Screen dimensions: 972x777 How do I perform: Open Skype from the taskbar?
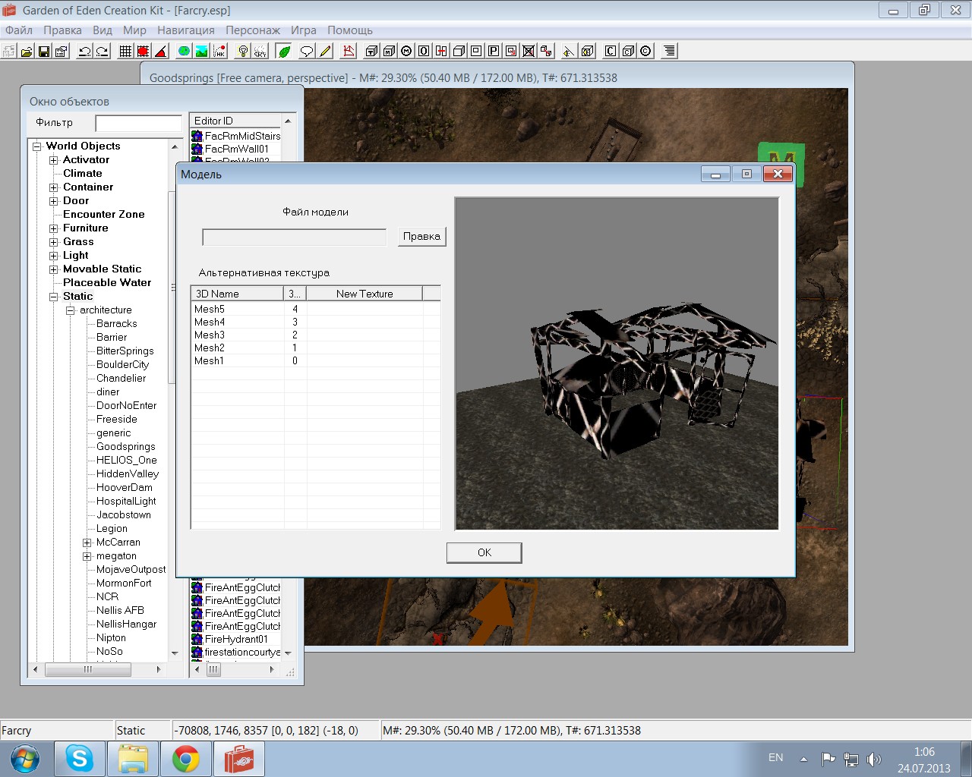(80, 759)
